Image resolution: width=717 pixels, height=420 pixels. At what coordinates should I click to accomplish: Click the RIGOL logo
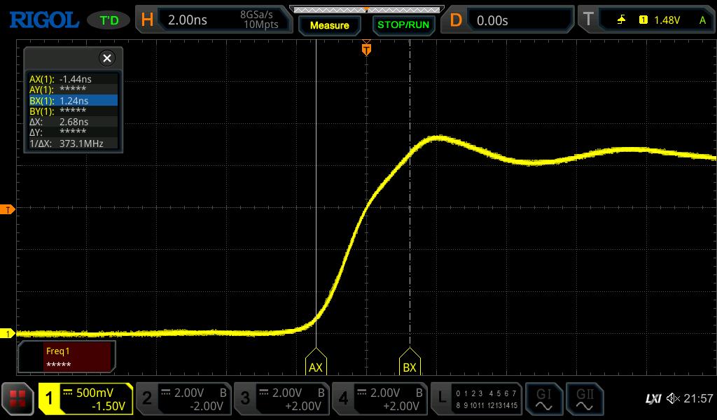[x=44, y=20]
